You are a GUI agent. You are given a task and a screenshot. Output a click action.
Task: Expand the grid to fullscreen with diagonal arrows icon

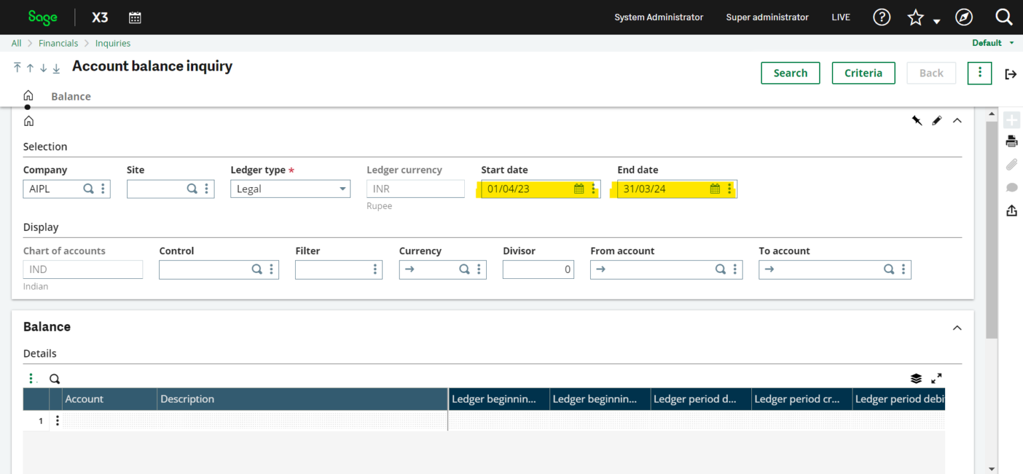click(936, 378)
